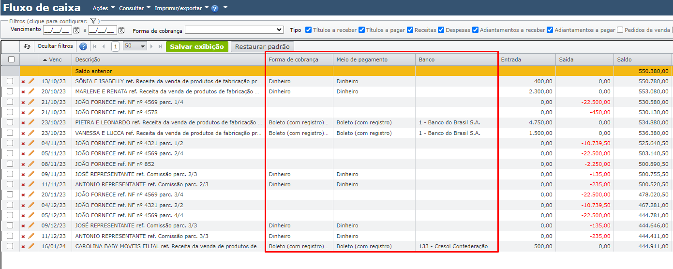The height and width of the screenshot is (269, 673).
Task: Click the -22.500,00 Saída on 21/10/23
Action: click(x=595, y=102)
